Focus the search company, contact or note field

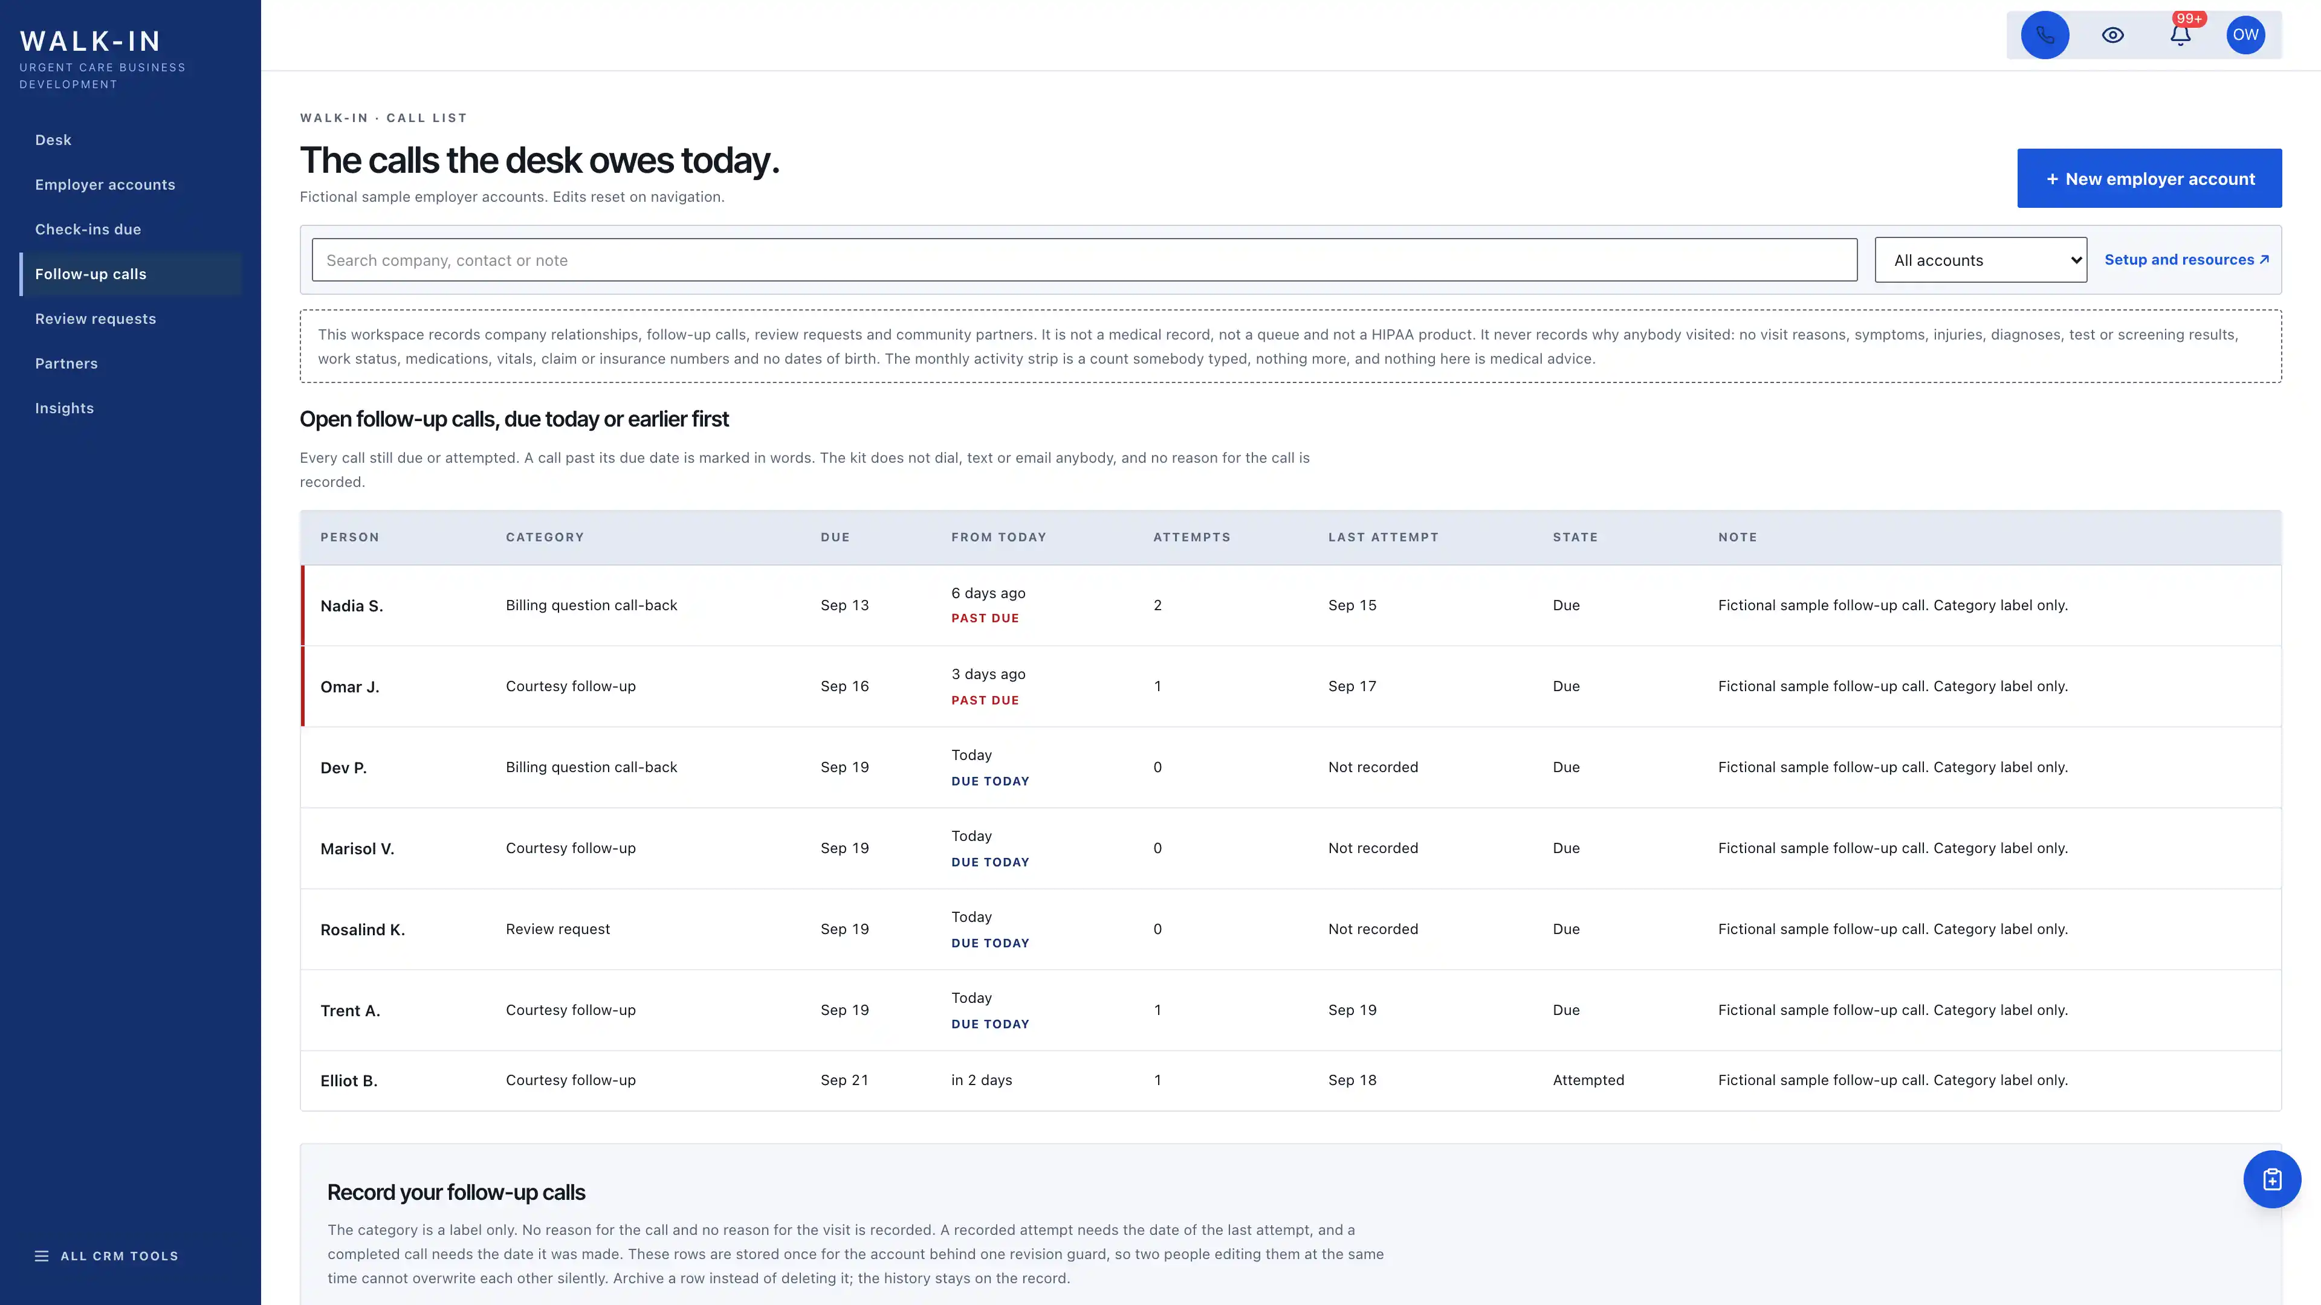tap(1084, 260)
